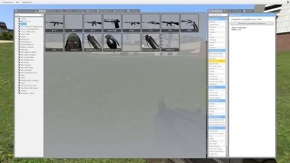
Task: Click the balaclava mask weapon tile
Action: tap(73, 42)
